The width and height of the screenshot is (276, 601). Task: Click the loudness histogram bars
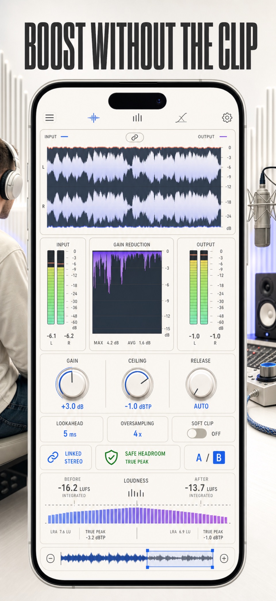tap(138, 516)
